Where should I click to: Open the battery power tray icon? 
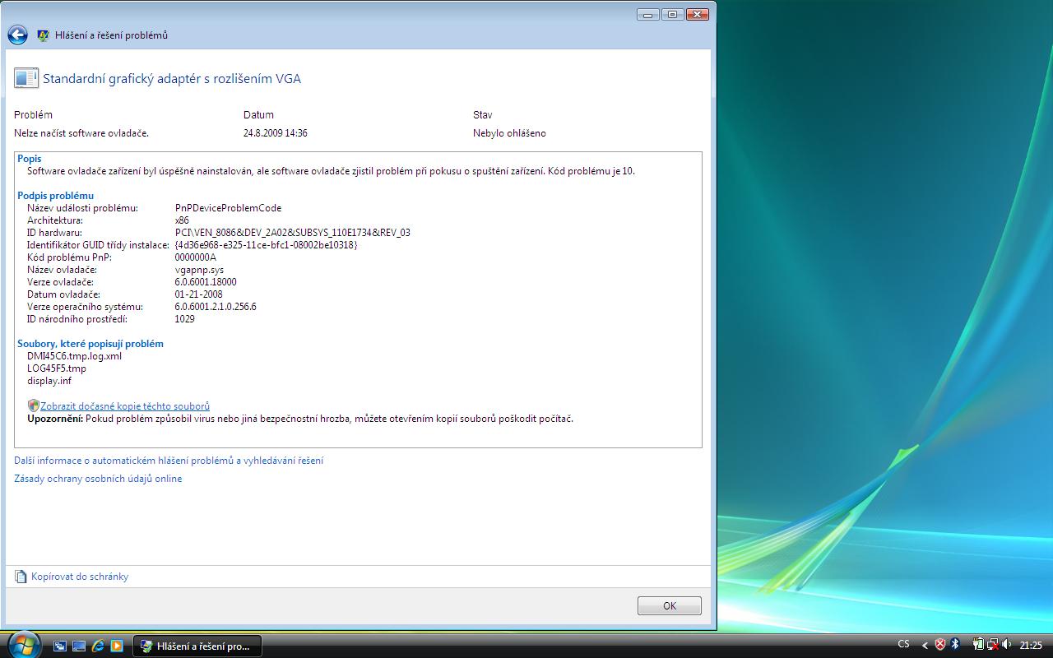(978, 645)
